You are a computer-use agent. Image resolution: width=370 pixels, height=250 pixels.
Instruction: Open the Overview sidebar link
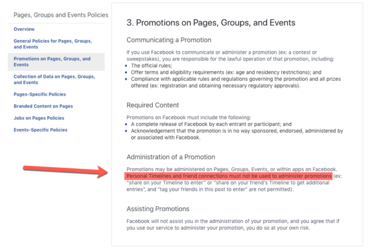click(24, 29)
